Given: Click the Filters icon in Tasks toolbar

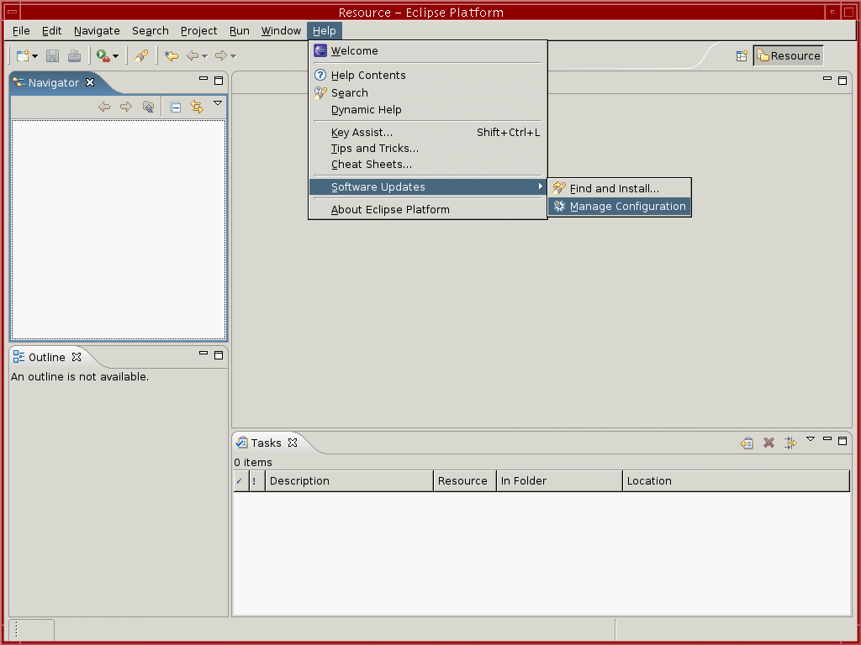Looking at the screenshot, I should point(790,443).
